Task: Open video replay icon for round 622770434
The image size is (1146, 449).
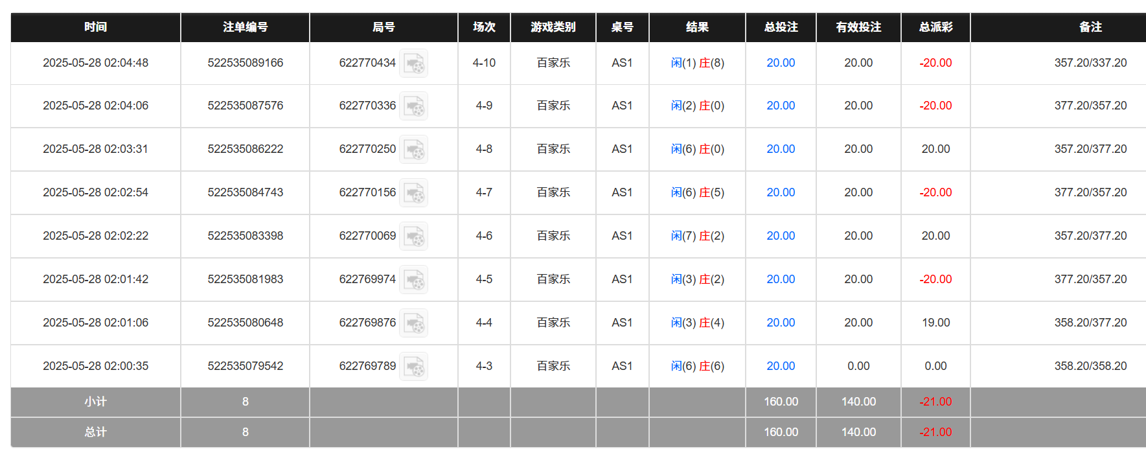Action: coord(413,63)
